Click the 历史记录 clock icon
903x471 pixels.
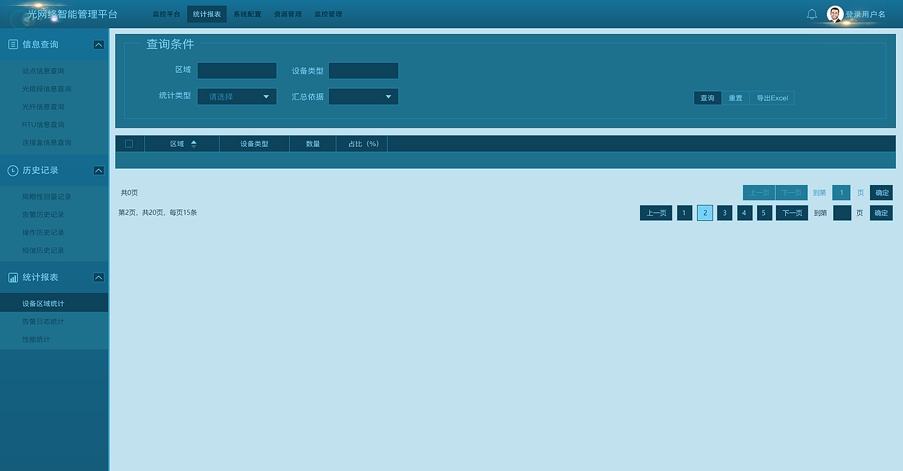[x=13, y=170]
